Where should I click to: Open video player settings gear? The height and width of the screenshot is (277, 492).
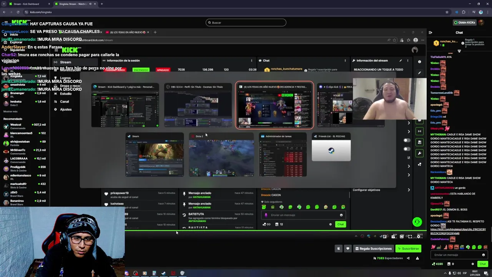pyautogui.click(x=419, y=237)
